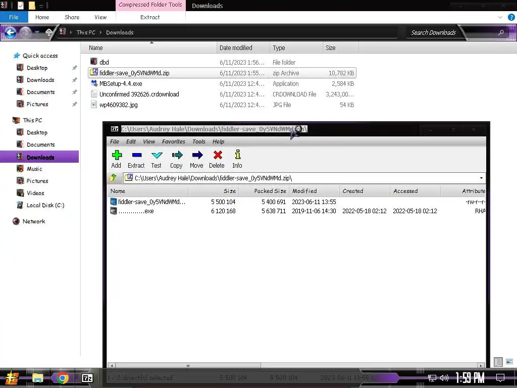The image size is (517, 388).
Task: Open the 7-Zip Help menu
Action: pos(218,141)
